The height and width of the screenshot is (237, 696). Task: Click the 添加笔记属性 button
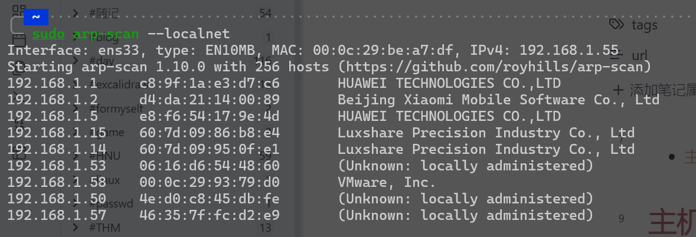click(x=654, y=90)
